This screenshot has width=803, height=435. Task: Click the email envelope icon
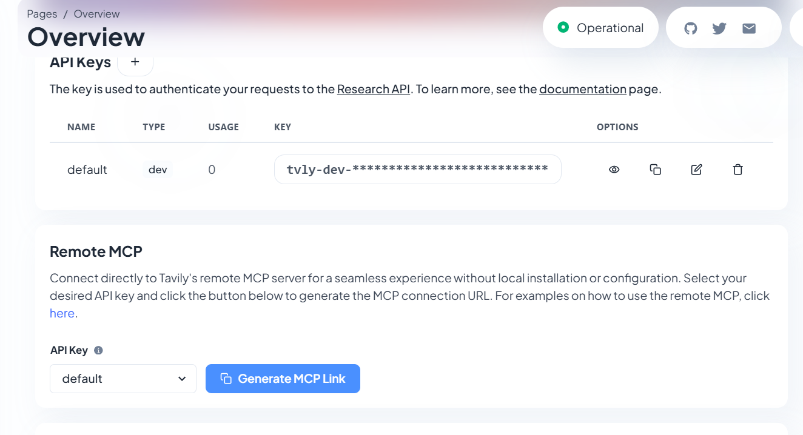749,28
